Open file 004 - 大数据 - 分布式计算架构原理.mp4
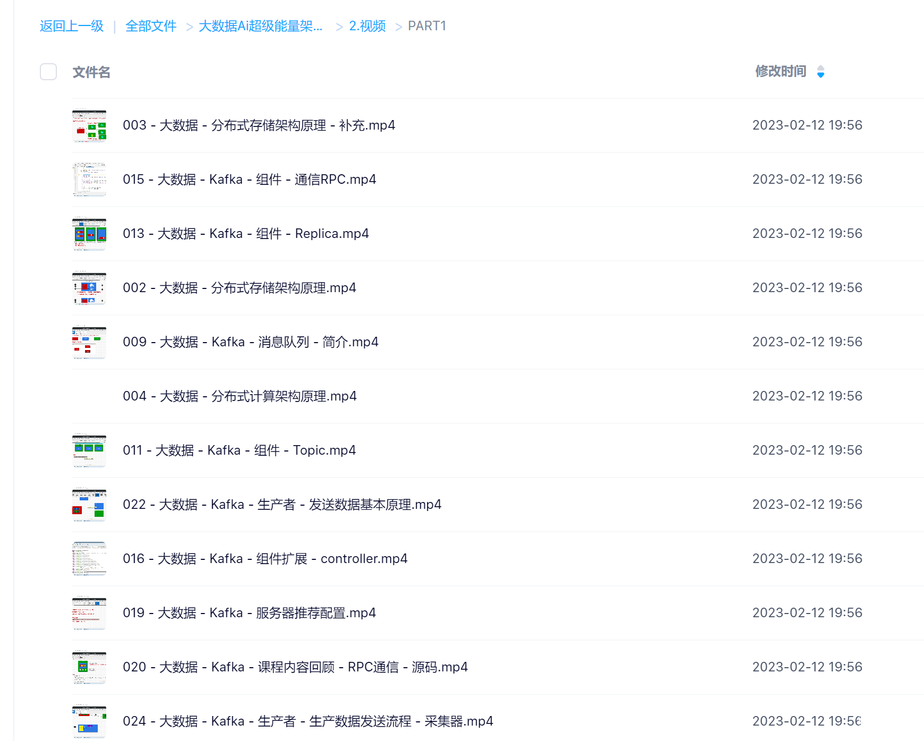 (240, 396)
